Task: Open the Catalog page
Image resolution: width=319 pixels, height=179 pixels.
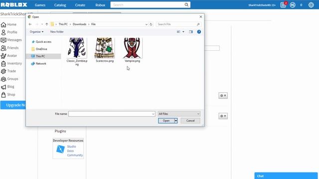Action: point(60,5)
